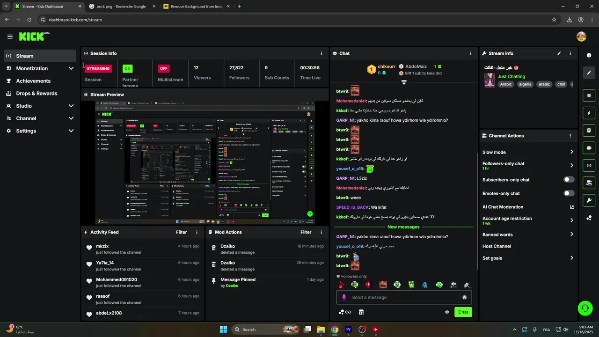This screenshot has height=337, width=599.
Task: Open the Account age restriction chevron
Action: (x=572, y=220)
